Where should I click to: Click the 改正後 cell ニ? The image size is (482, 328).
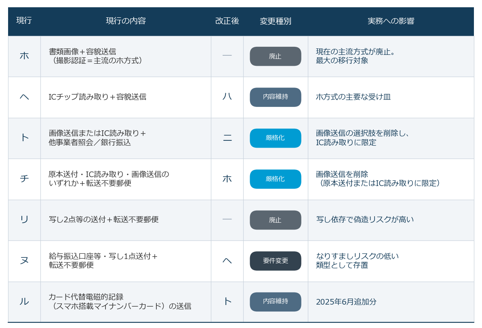[227, 138]
